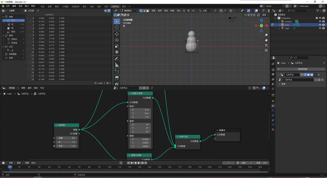Click the UV Sphere Segments value slider
Screen dimensions: 327x178
coord(67,138)
